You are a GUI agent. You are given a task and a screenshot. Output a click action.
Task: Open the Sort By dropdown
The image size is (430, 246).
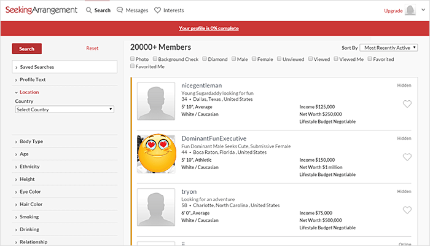coord(389,48)
